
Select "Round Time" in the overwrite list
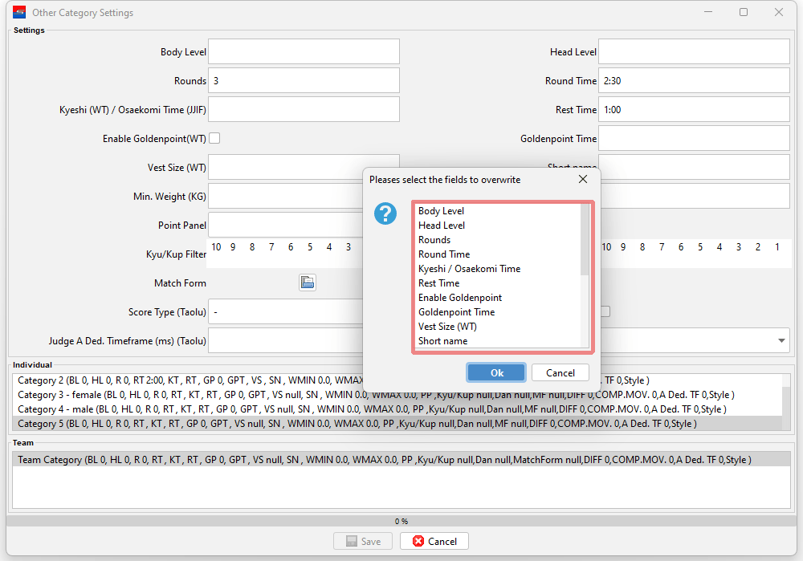coord(444,254)
